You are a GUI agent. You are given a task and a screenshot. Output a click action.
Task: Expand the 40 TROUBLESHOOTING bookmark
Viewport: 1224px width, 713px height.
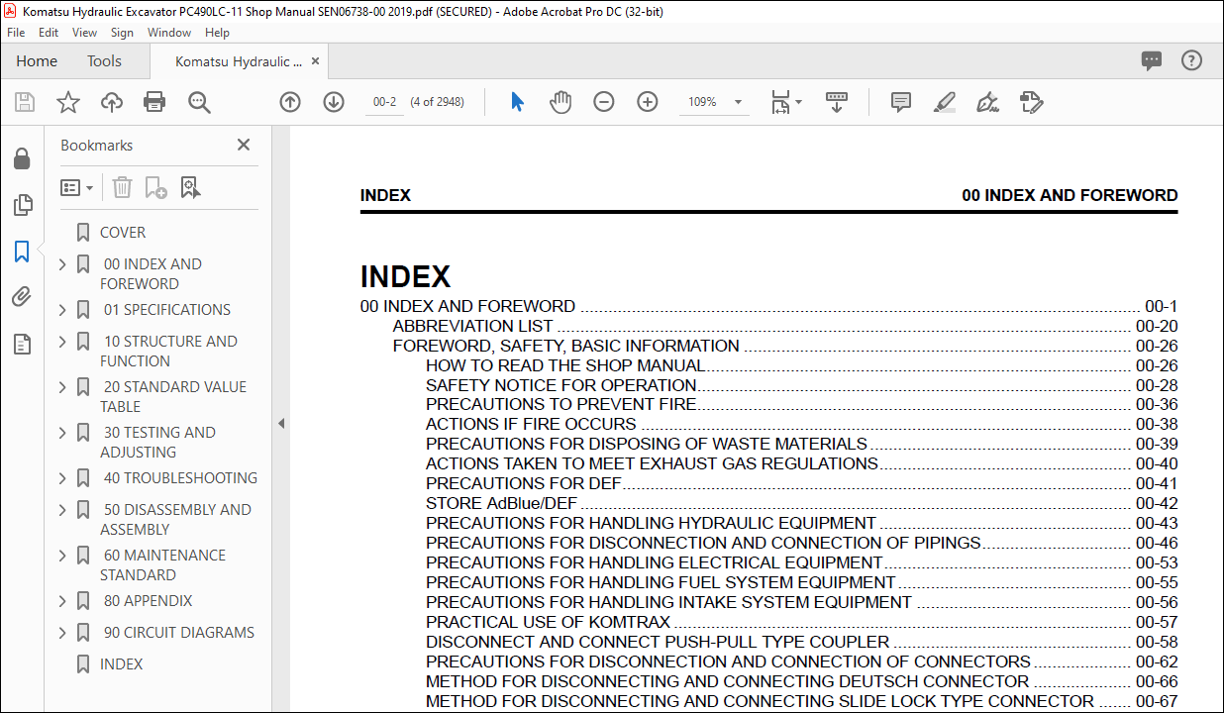pos(62,478)
